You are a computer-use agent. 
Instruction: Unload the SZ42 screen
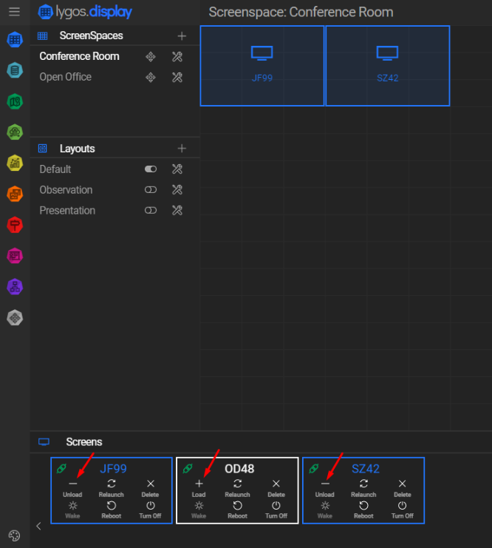pos(325,488)
